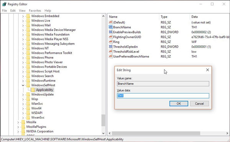Image resolution: width=230 pixels, height=142 pixels.
Task: Click the Windows Phone folder icon
Action: pos(28,58)
